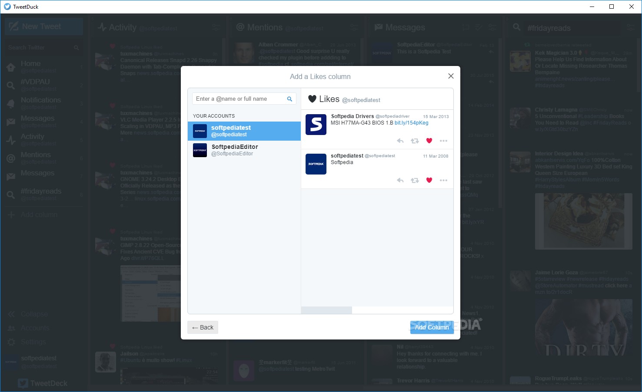Open more actions for 11 Mar 2008 tweet
The width and height of the screenshot is (642, 392).
coord(443,180)
